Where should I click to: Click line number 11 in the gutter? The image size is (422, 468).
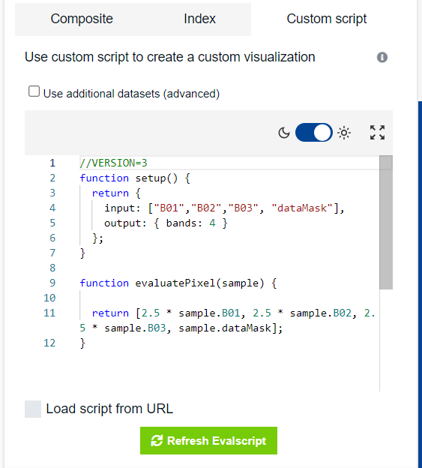click(x=49, y=313)
